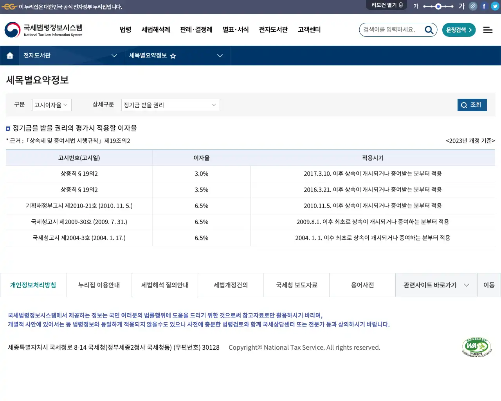501x401 pixels.
Task: Click the e-government logo in the top banner
Action: (9, 7)
